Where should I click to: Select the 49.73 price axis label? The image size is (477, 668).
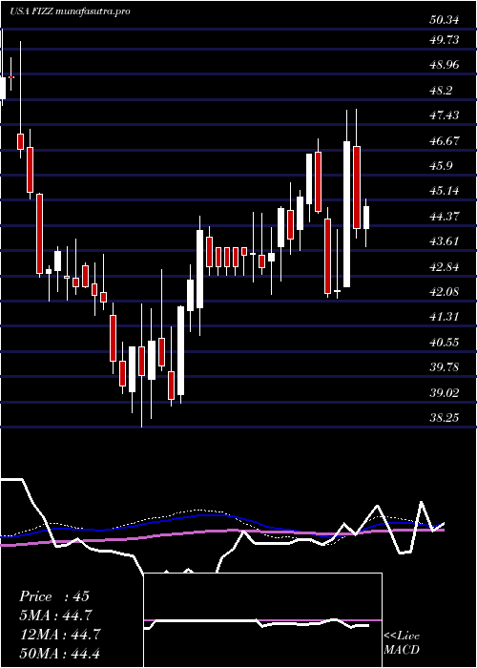(x=444, y=40)
